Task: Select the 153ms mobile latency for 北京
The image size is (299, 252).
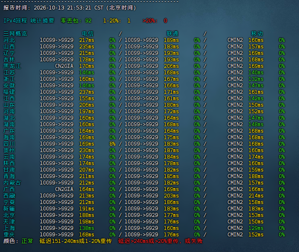Action: coord(256,215)
